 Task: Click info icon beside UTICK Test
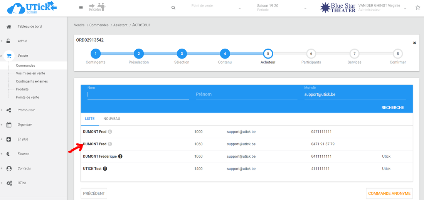tap(105, 169)
